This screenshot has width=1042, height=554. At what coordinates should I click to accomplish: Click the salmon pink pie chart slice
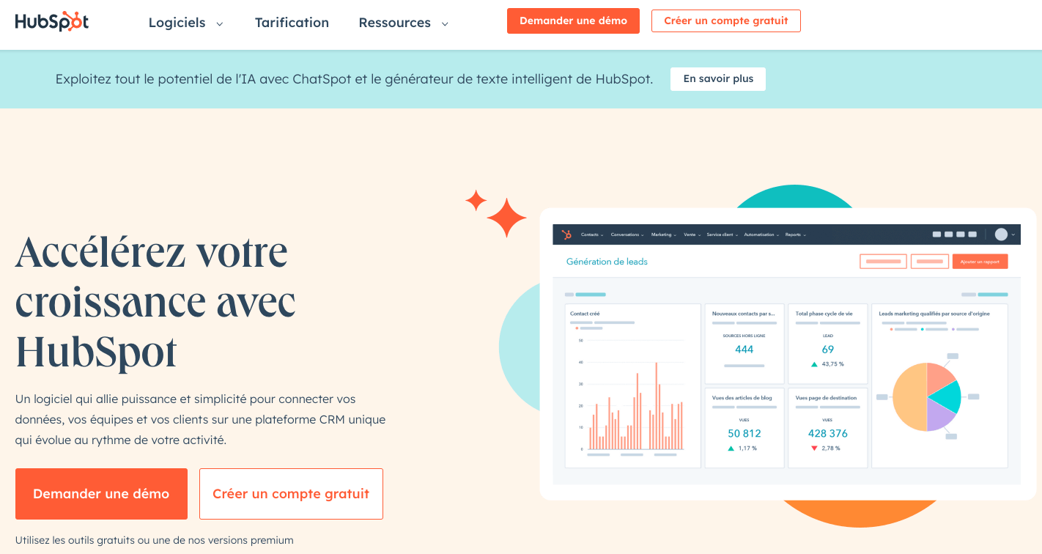tap(940, 377)
